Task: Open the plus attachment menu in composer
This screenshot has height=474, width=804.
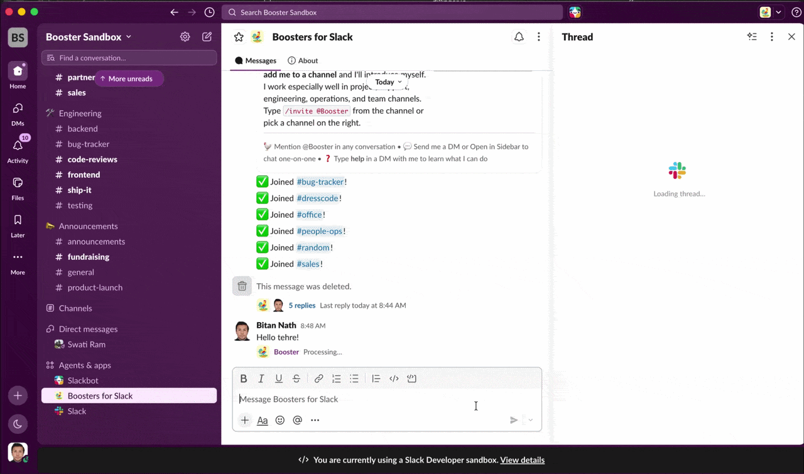Action: click(x=245, y=420)
